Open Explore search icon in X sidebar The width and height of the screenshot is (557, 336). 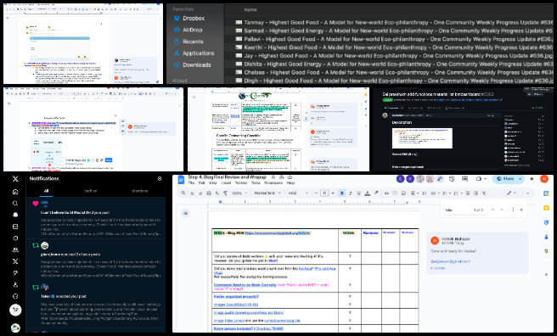[x=15, y=204]
